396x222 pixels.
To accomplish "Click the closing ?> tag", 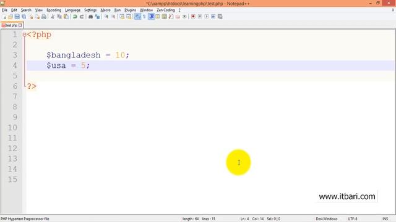I will [x=32, y=86].
